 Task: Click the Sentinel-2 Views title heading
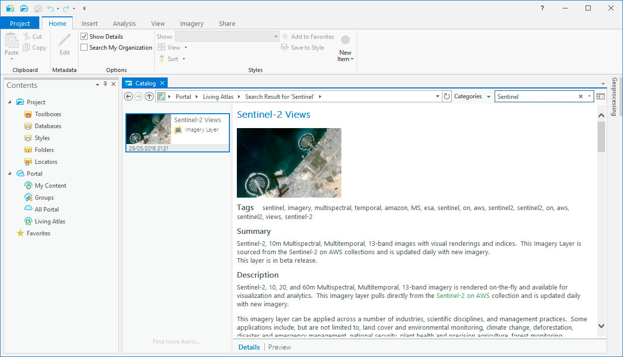(x=274, y=115)
